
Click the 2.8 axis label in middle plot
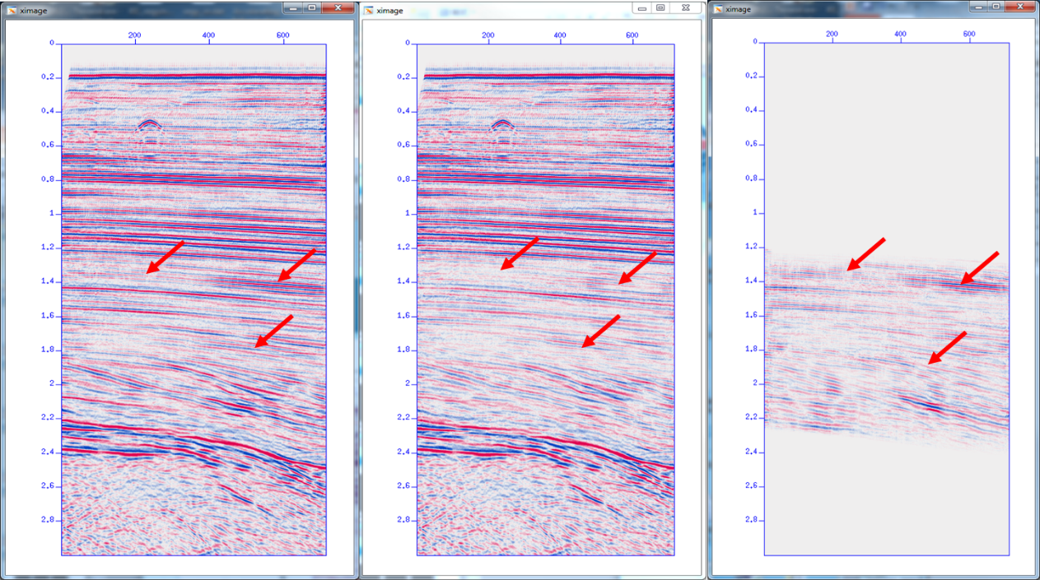pyautogui.click(x=402, y=520)
